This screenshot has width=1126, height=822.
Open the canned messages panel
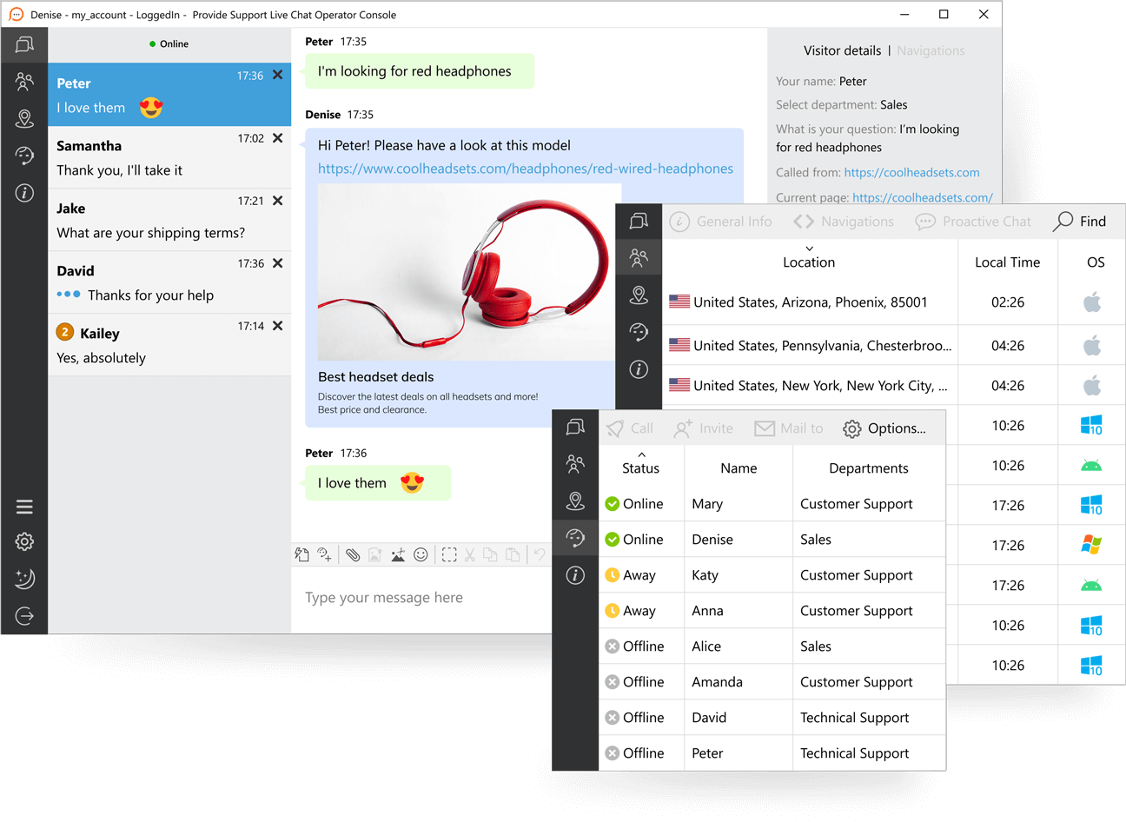point(301,554)
